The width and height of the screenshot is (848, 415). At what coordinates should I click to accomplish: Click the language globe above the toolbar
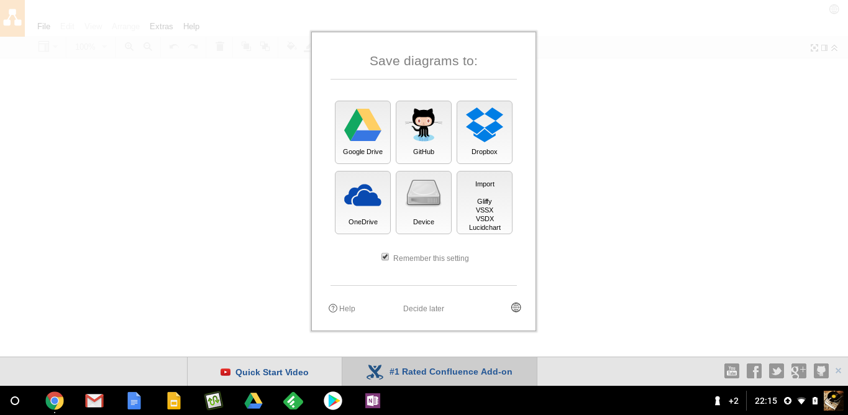(834, 9)
